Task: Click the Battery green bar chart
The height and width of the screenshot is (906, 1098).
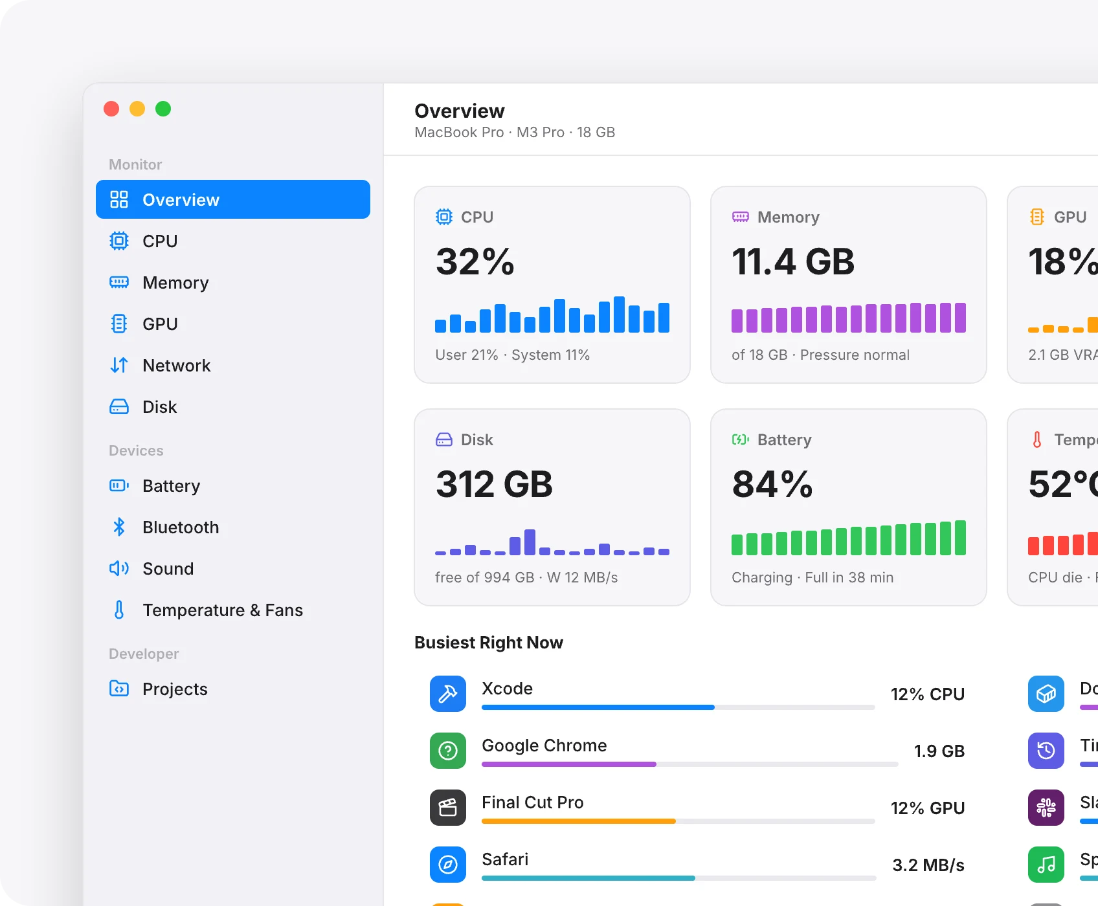Action: [849, 537]
